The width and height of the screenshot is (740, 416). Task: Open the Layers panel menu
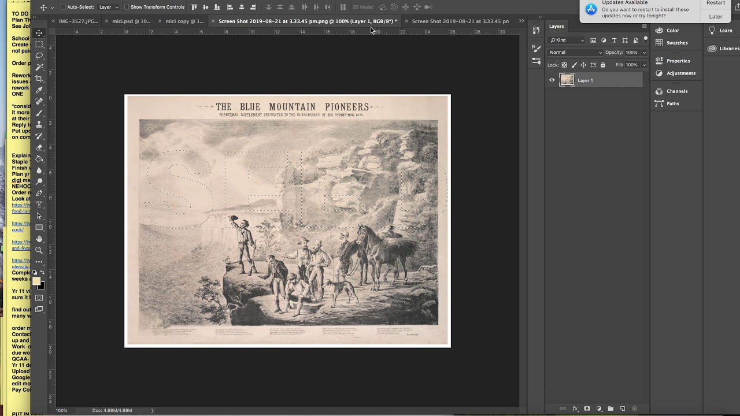644,27
